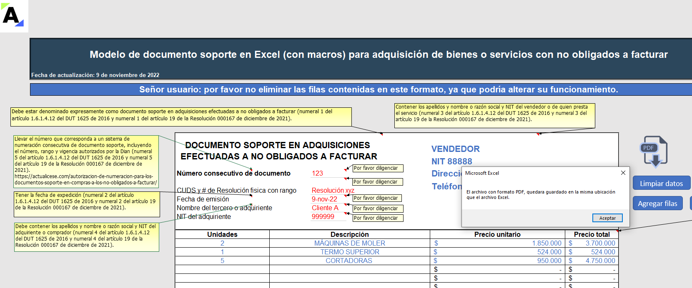Select the Resolución xyz cell
Image resolution: width=692 pixels, height=288 pixels.
click(x=333, y=191)
